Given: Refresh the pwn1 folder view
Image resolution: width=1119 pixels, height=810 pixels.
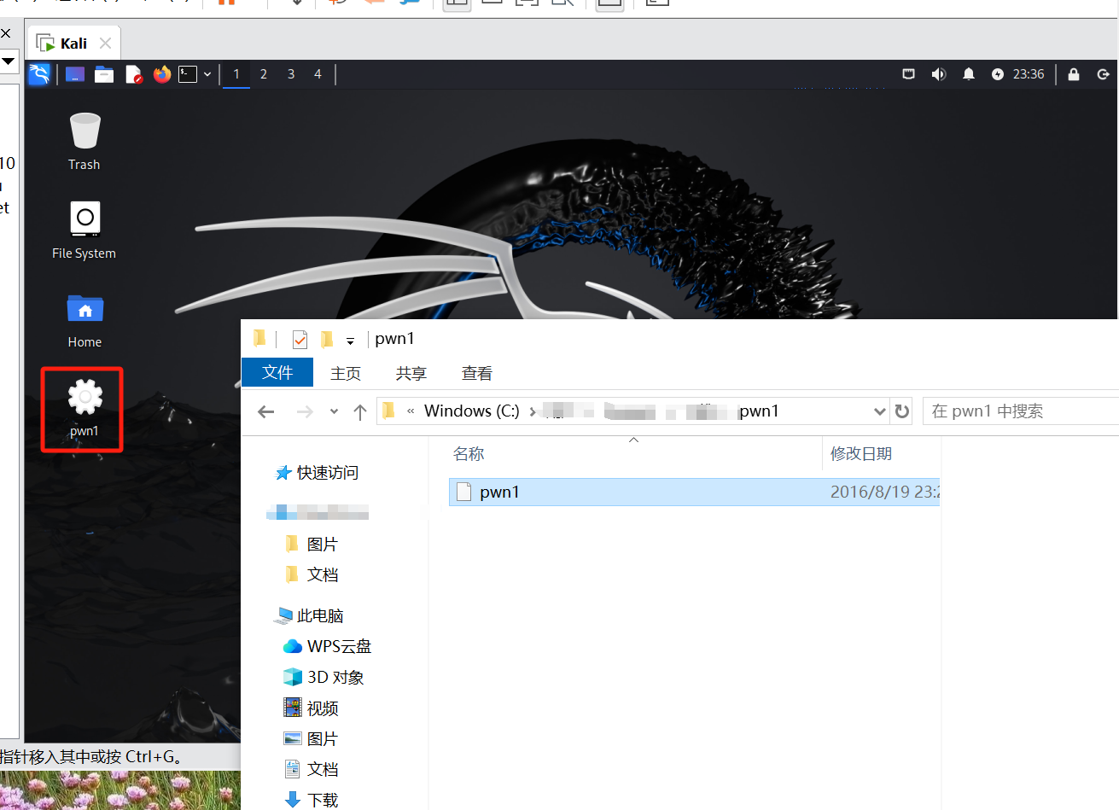Looking at the screenshot, I should click(902, 411).
